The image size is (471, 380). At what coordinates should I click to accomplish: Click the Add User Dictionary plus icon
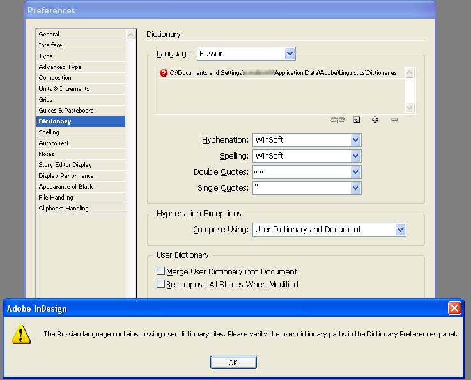(x=375, y=120)
